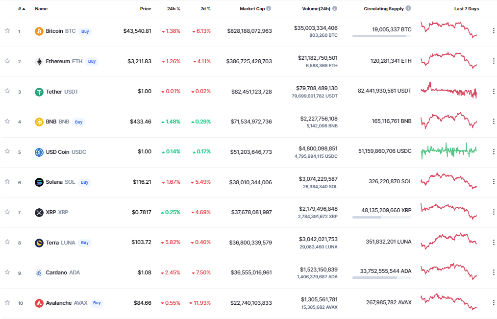
Task: Toggle watchlist star for BNB
Action: click(x=7, y=122)
